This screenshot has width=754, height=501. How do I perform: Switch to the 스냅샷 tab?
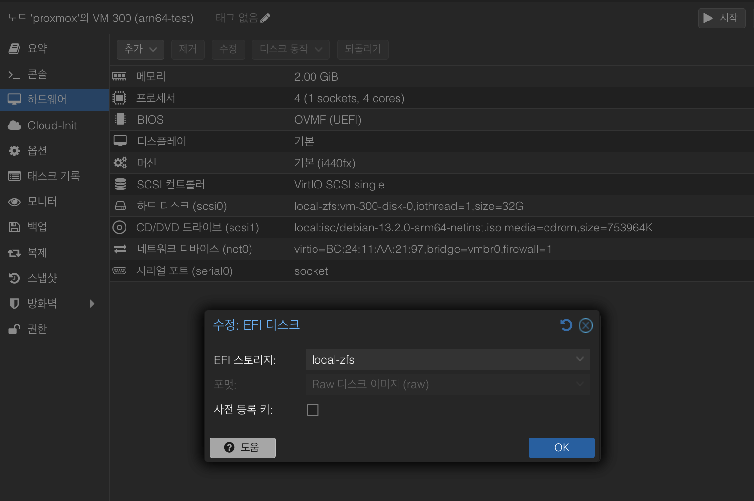(42, 278)
